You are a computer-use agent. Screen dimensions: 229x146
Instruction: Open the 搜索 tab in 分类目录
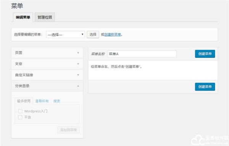(x=57, y=101)
